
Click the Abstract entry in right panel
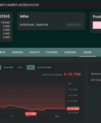point(96,74)
